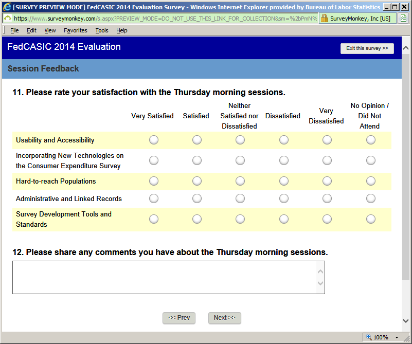
Task: Rate Survey Development Tools Satisfied
Action: tap(197, 219)
